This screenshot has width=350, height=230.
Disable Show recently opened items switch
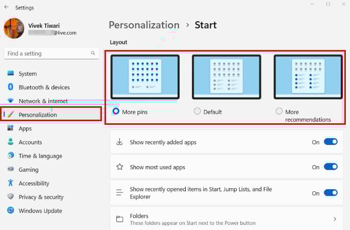[x=330, y=193]
